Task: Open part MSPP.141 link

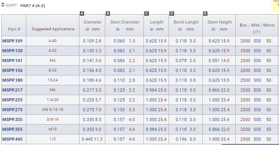Action: coord(12,61)
